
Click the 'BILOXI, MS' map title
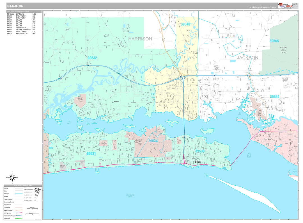[15, 6]
